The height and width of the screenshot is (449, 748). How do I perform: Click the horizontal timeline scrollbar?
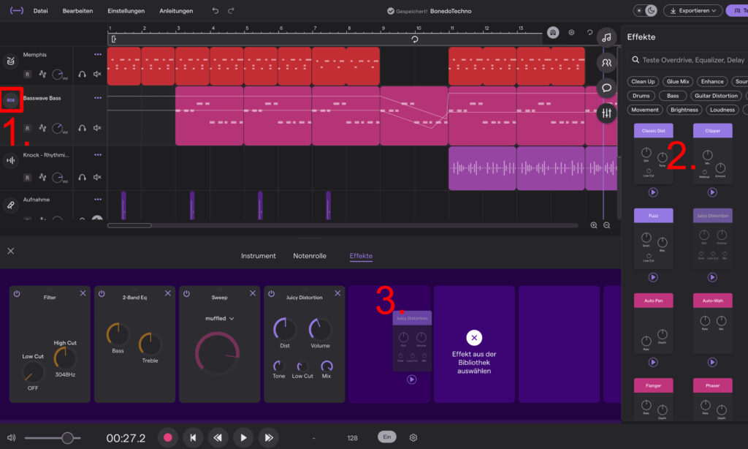coord(129,225)
